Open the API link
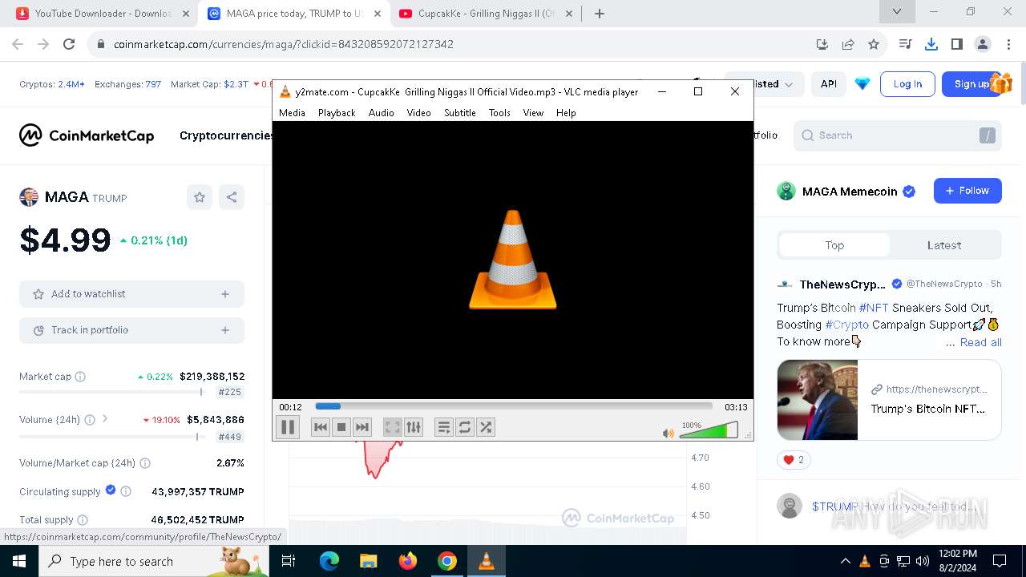This screenshot has width=1026, height=577. 829,84
